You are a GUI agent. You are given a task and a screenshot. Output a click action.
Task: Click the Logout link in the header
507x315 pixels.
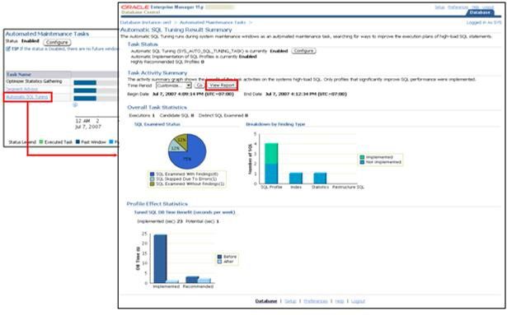tap(488, 7)
